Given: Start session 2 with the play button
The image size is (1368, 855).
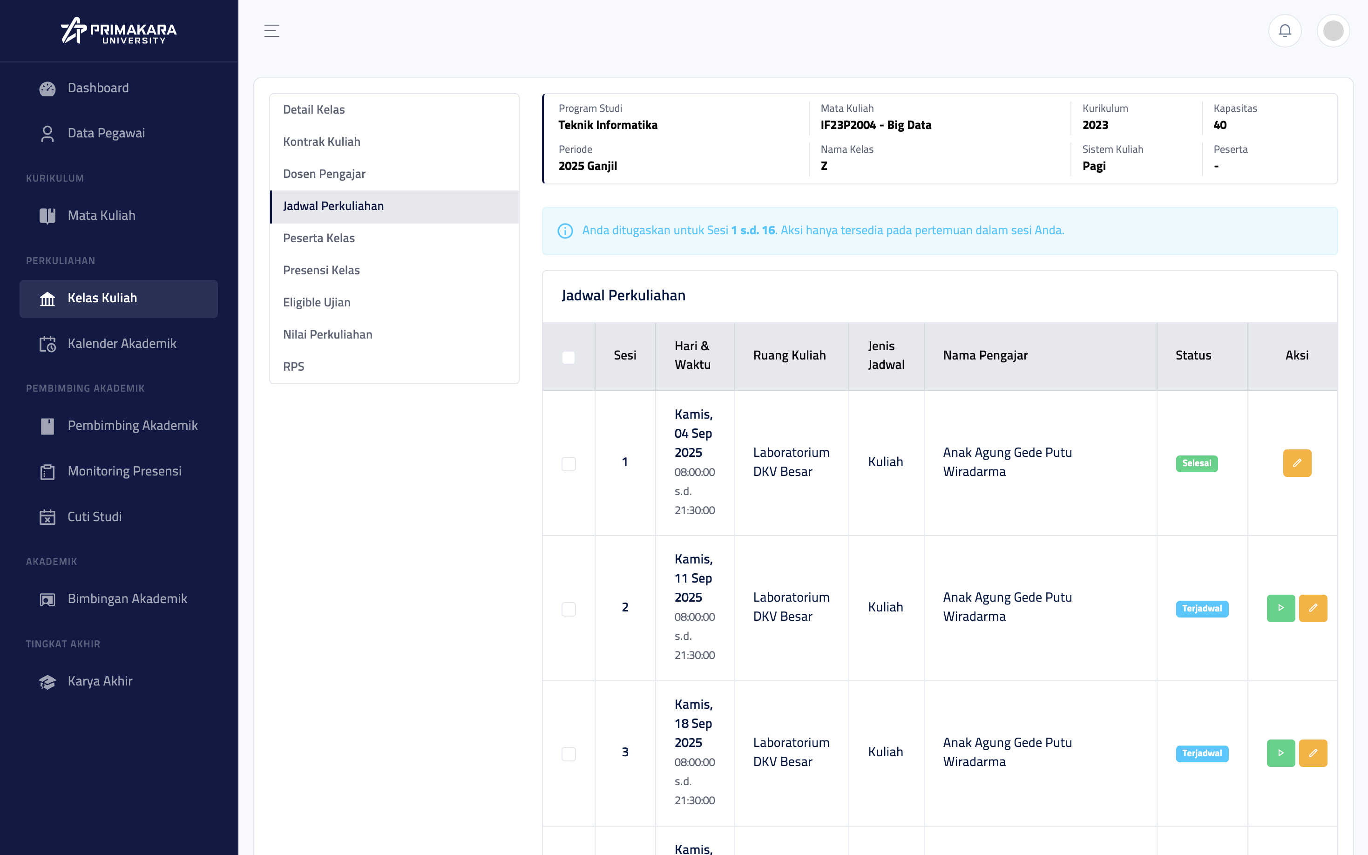Looking at the screenshot, I should coord(1281,609).
